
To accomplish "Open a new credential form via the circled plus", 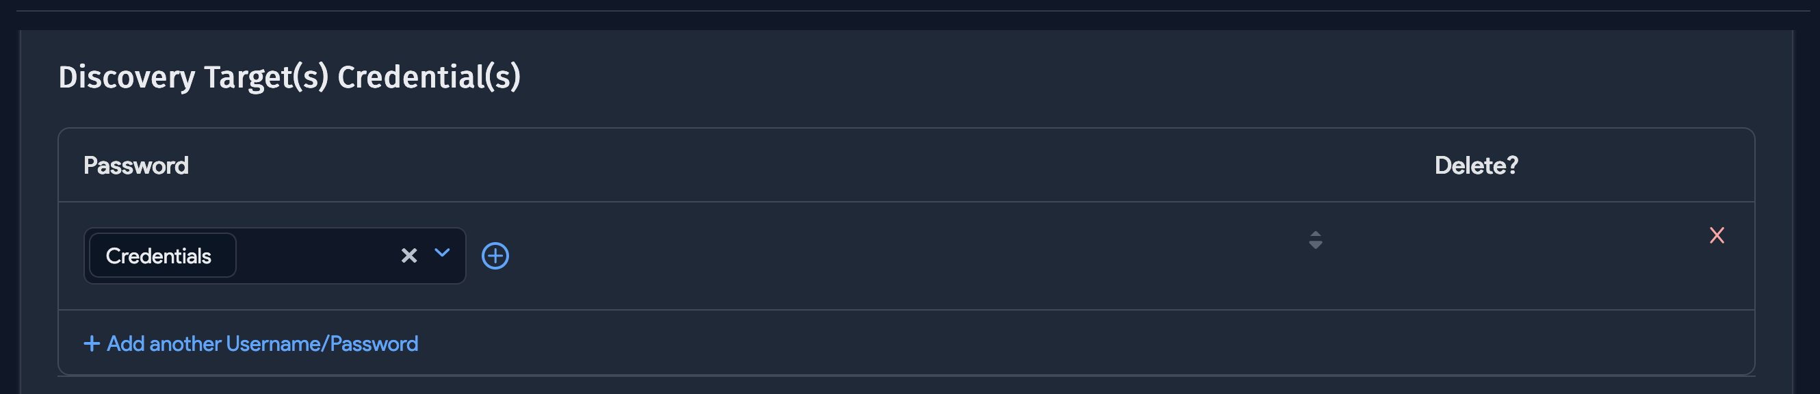I will point(495,256).
